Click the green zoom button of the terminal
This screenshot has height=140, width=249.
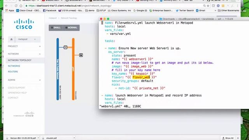coord(108,19)
